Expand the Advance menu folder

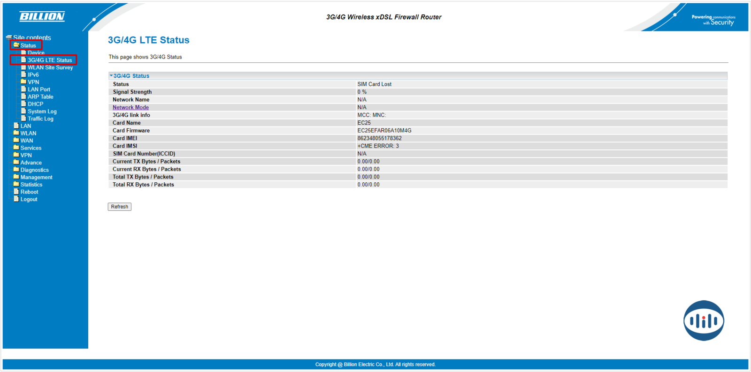click(x=31, y=163)
